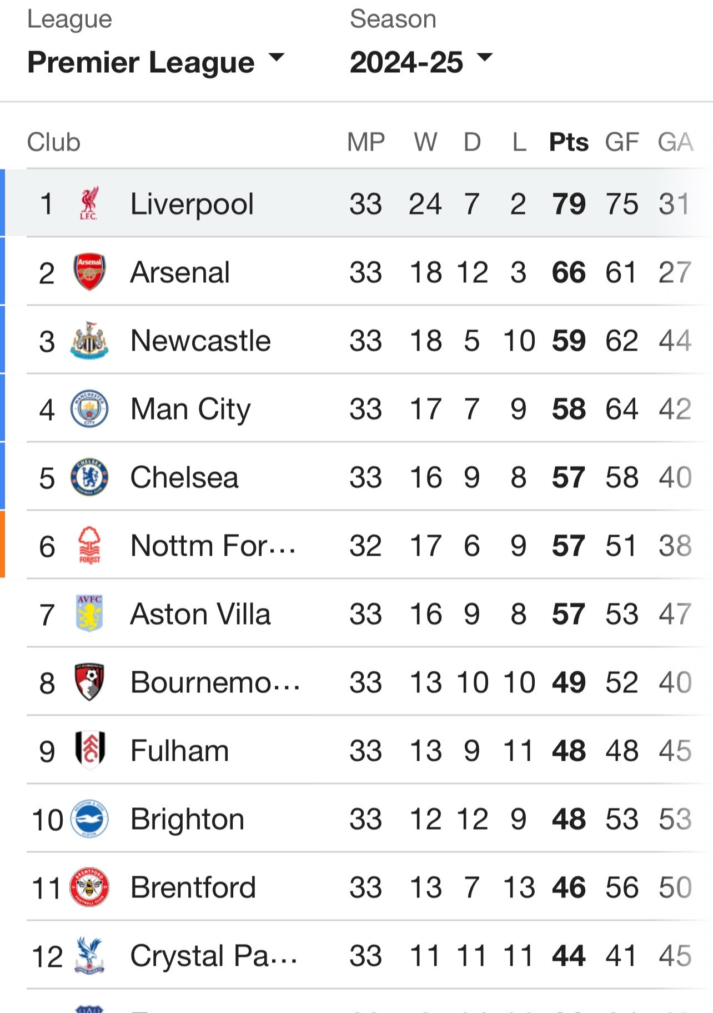Click the Man City club crest
The width and height of the screenshot is (713, 1013).
point(89,408)
